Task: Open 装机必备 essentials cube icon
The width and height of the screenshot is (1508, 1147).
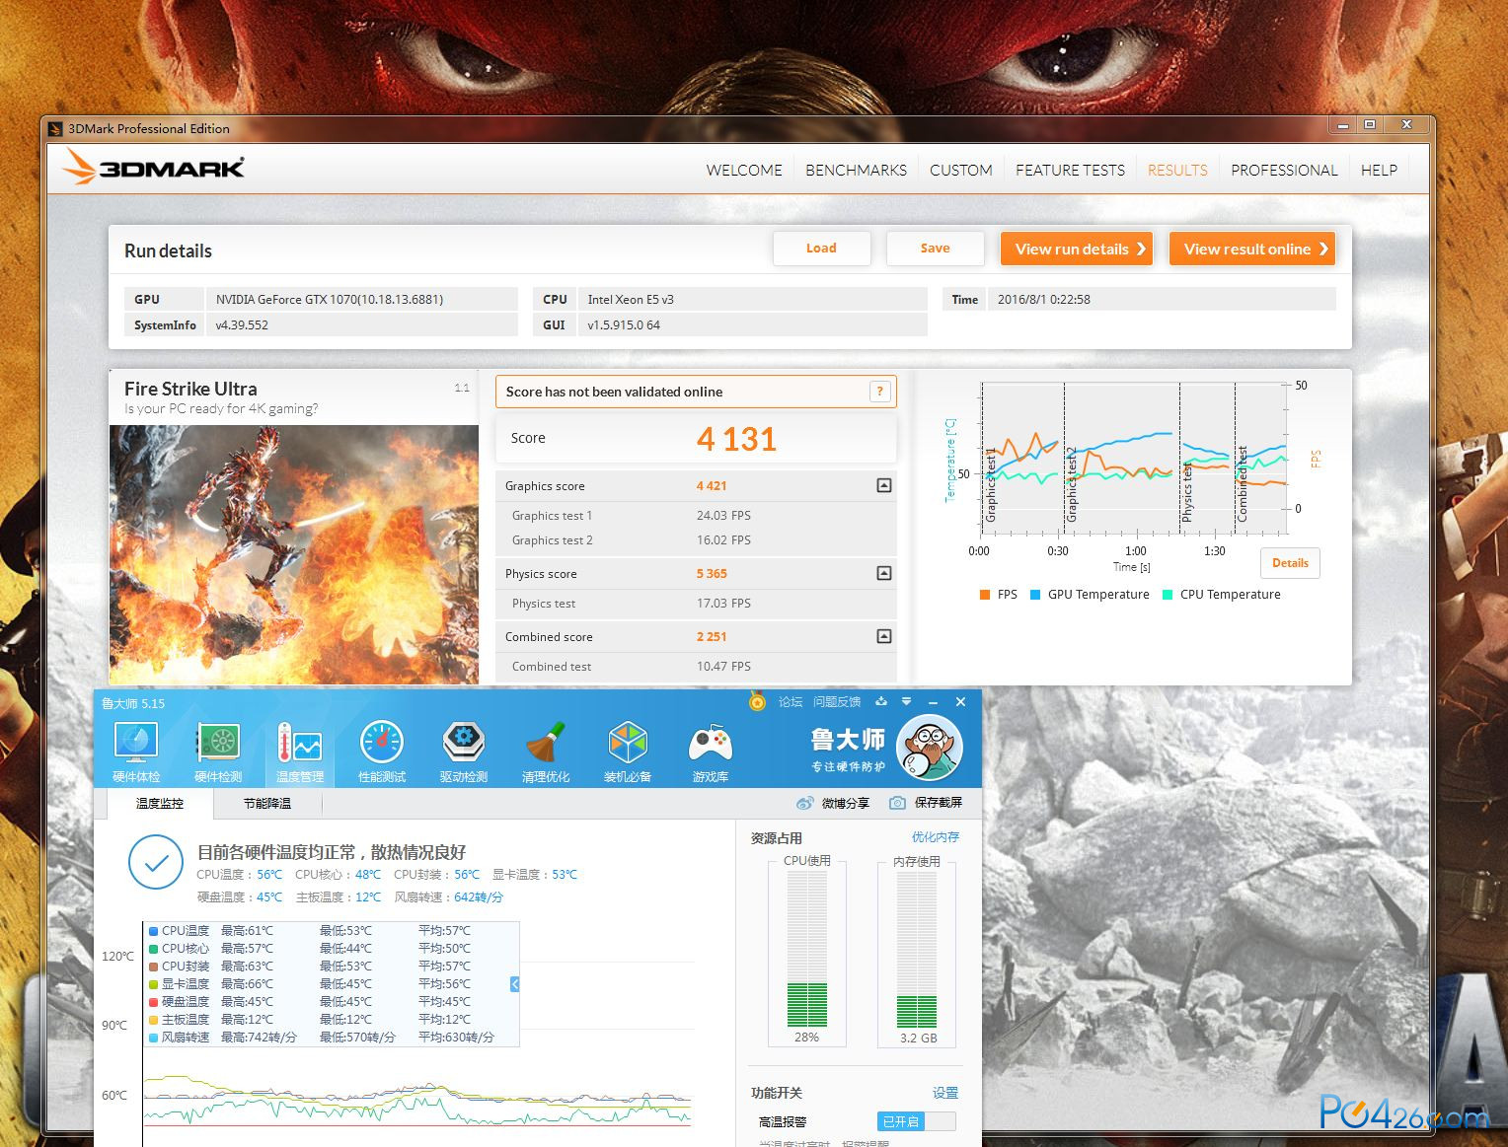Action: (628, 752)
